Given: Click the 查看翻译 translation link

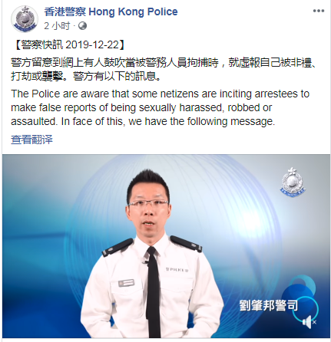Looking at the screenshot, I should 31,140.
